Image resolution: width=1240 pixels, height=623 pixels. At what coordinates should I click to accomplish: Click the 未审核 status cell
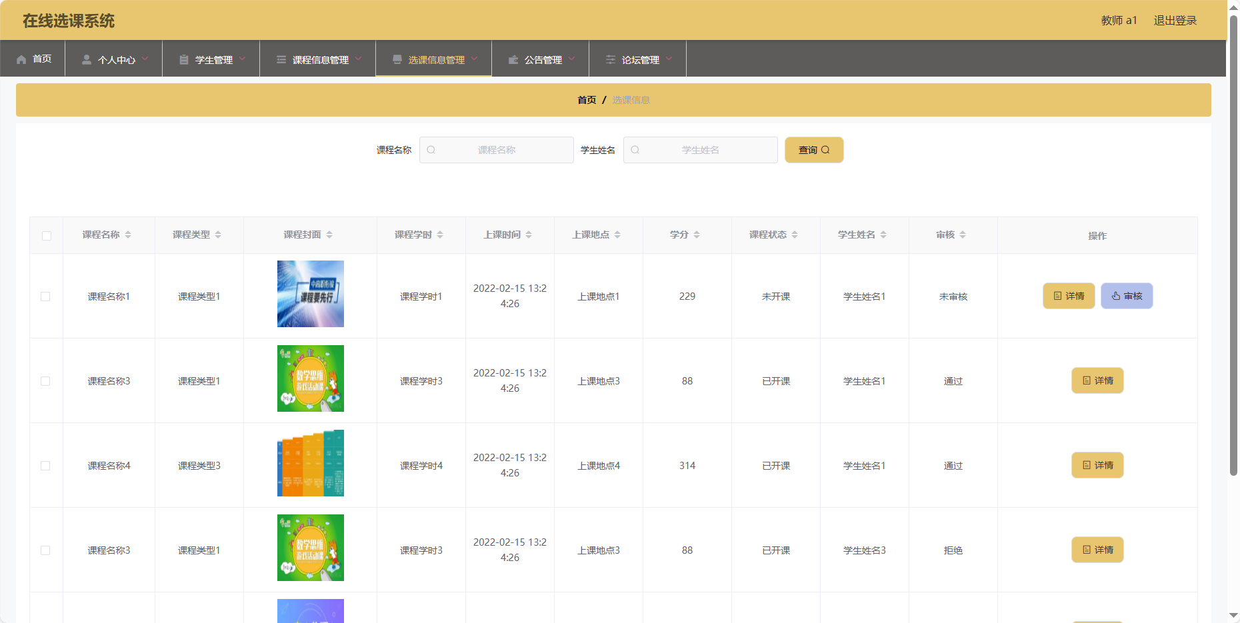(953, 297)
